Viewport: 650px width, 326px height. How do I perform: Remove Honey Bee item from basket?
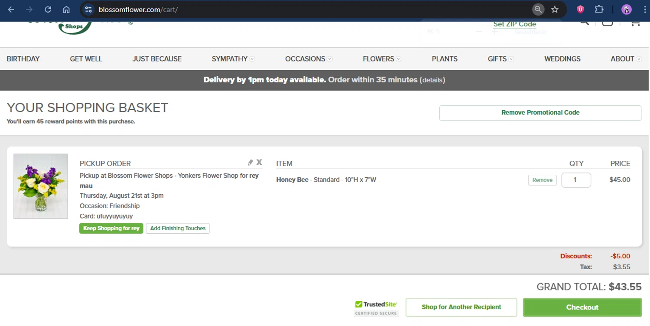(542, 180)
